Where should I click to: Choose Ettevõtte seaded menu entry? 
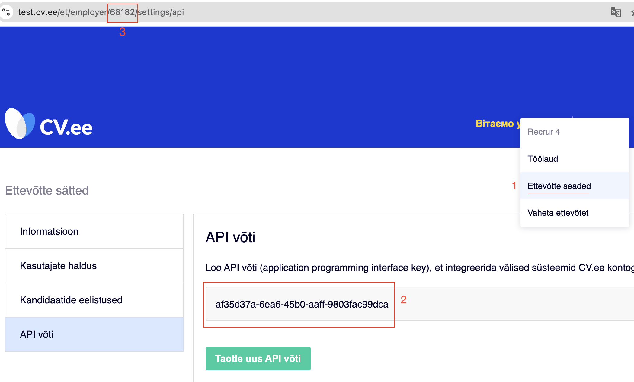tap(559, 186)
